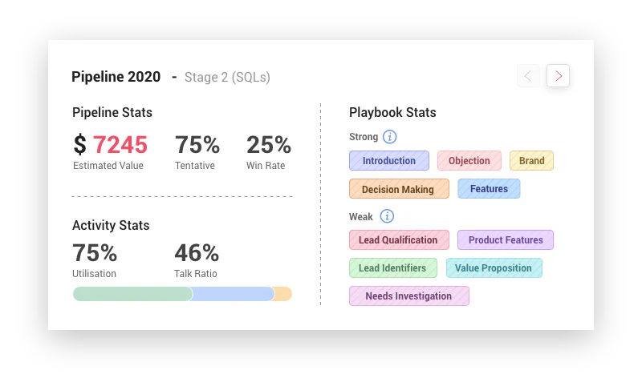Click the Product Features tag
The image size is (642, 386).
[506, 240]
